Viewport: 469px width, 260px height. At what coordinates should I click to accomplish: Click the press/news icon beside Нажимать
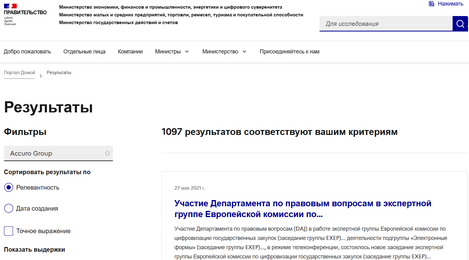431,4
